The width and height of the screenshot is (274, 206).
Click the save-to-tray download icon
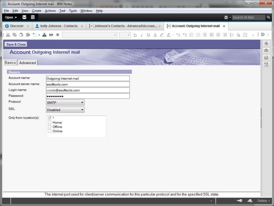(44, 35)
